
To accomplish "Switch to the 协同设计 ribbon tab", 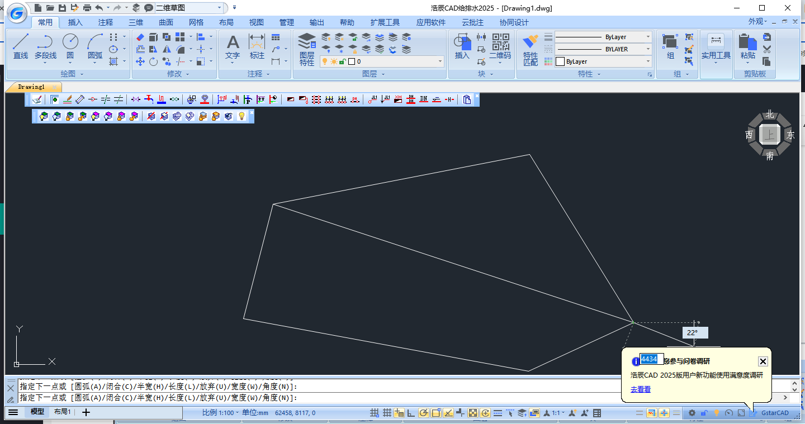I will [514, 22].
